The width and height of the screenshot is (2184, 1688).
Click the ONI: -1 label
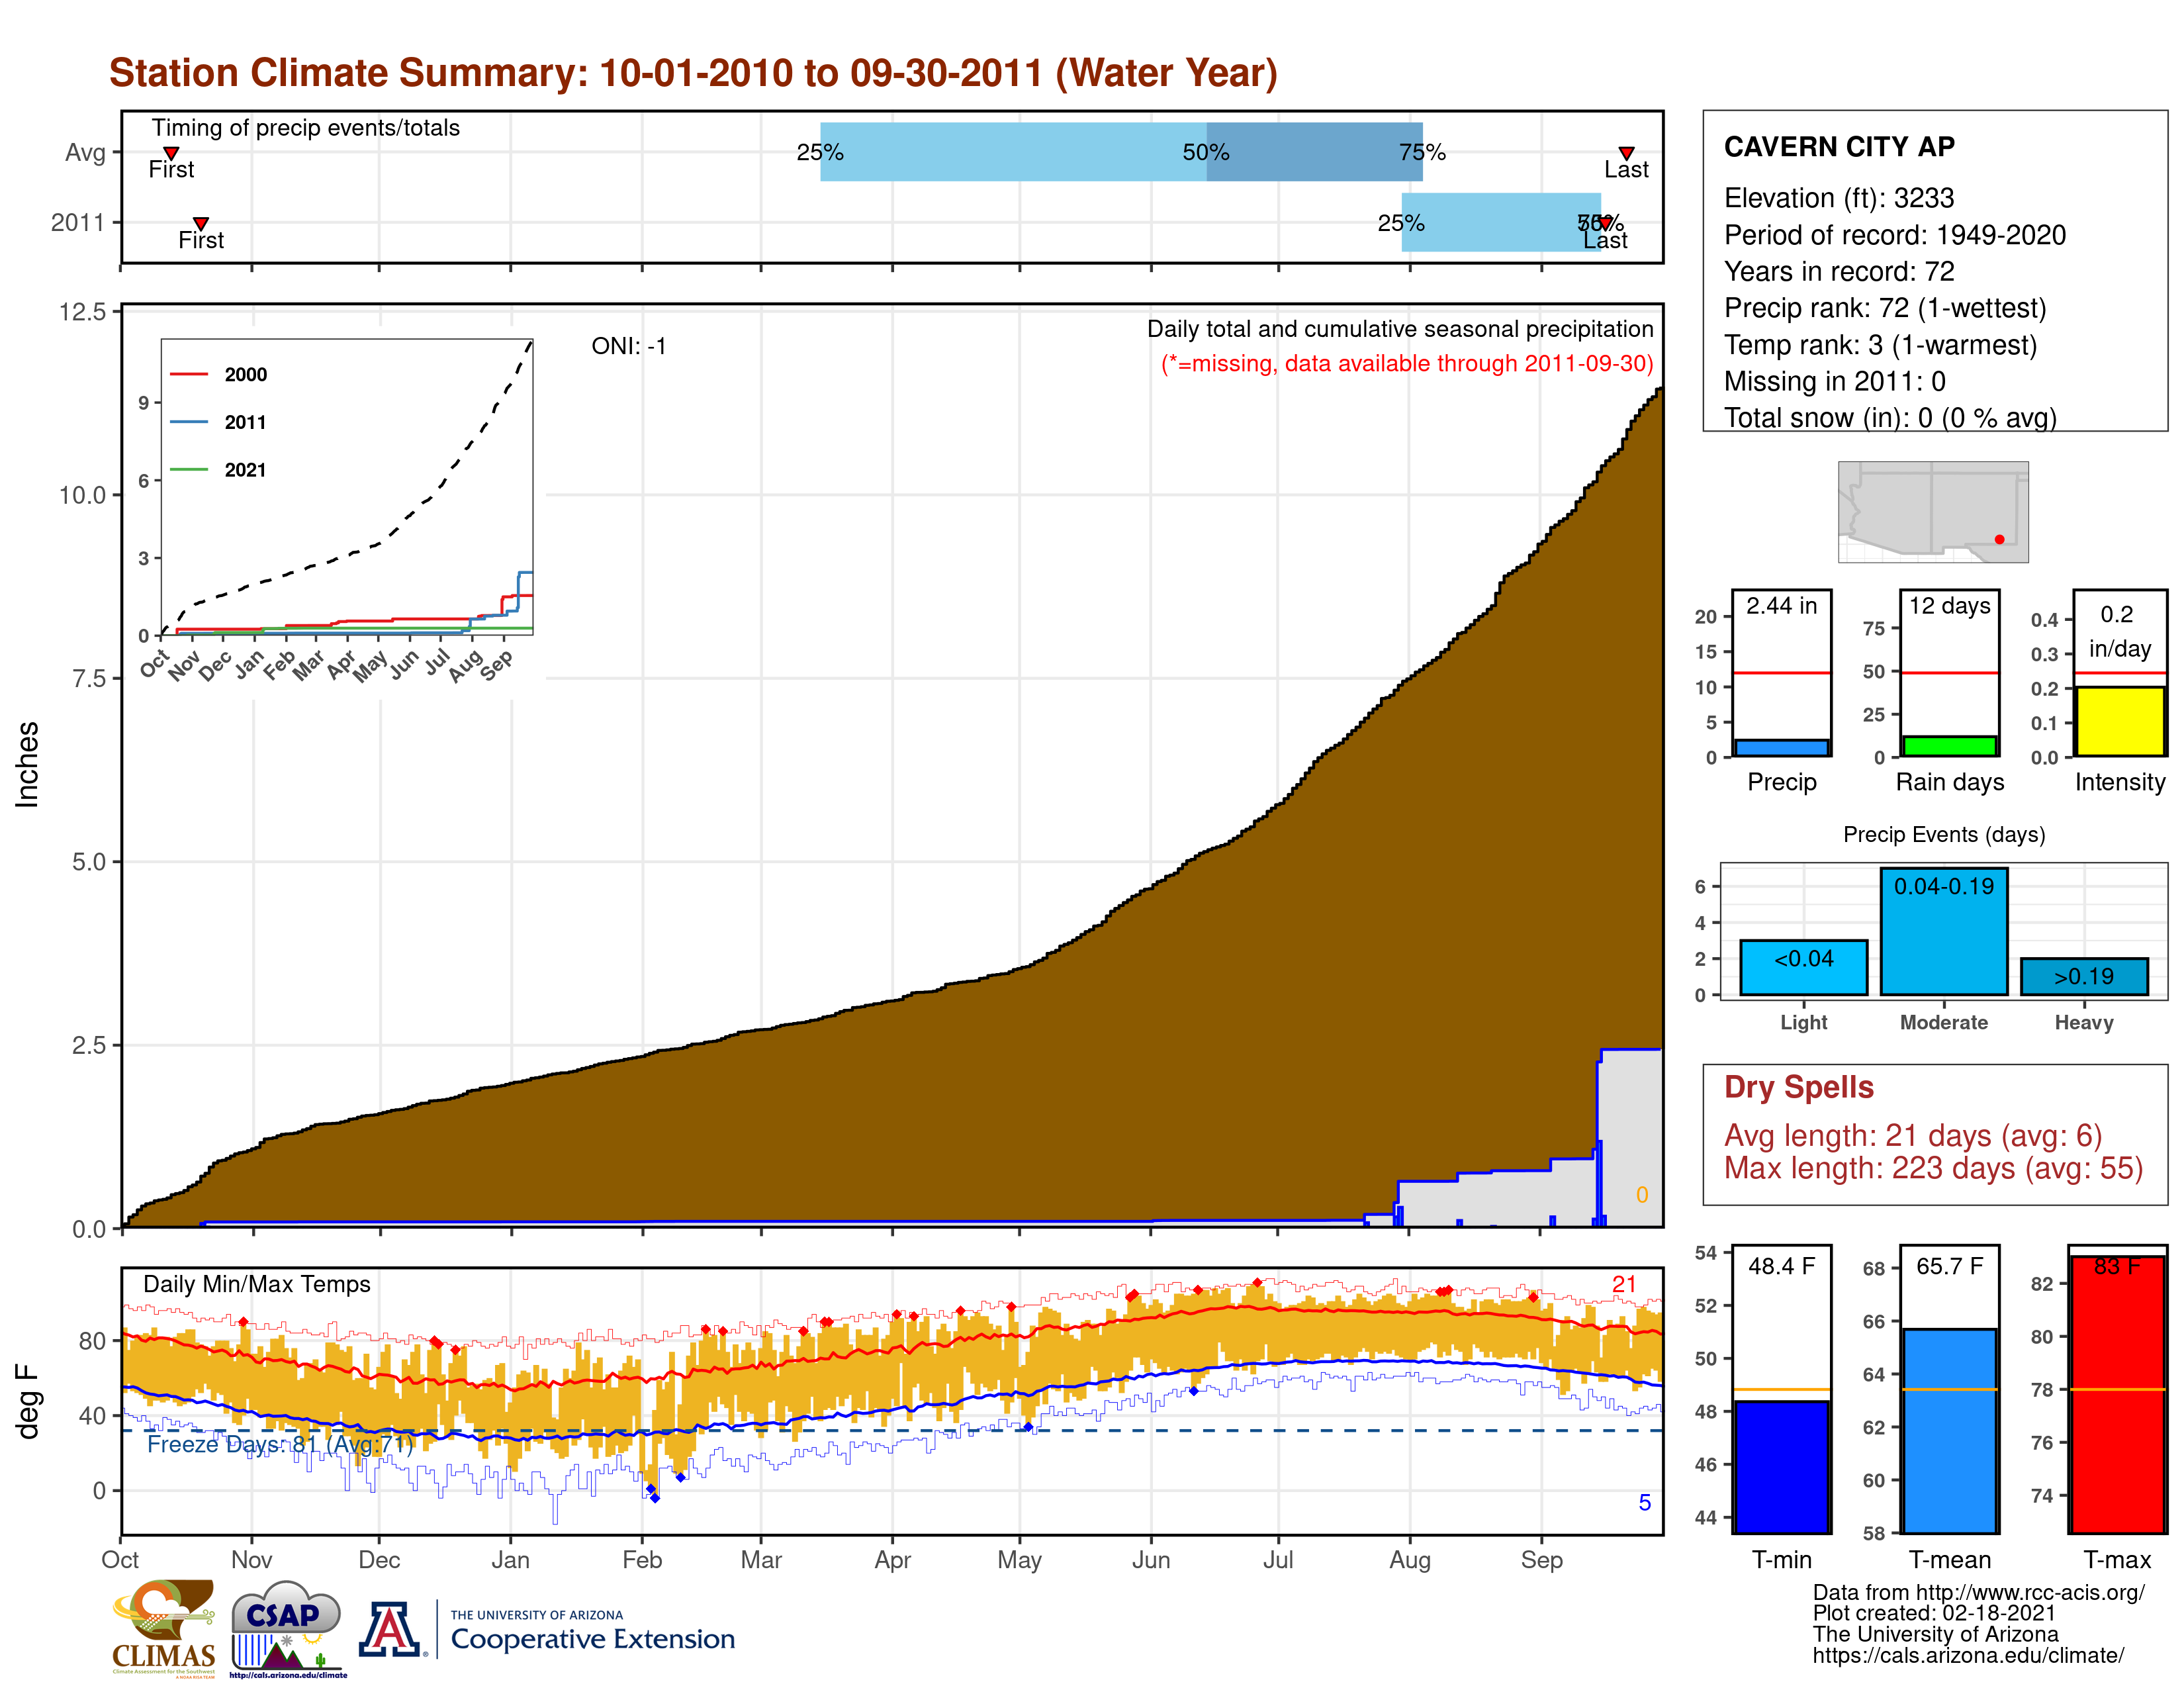click(x=628, y=346)
